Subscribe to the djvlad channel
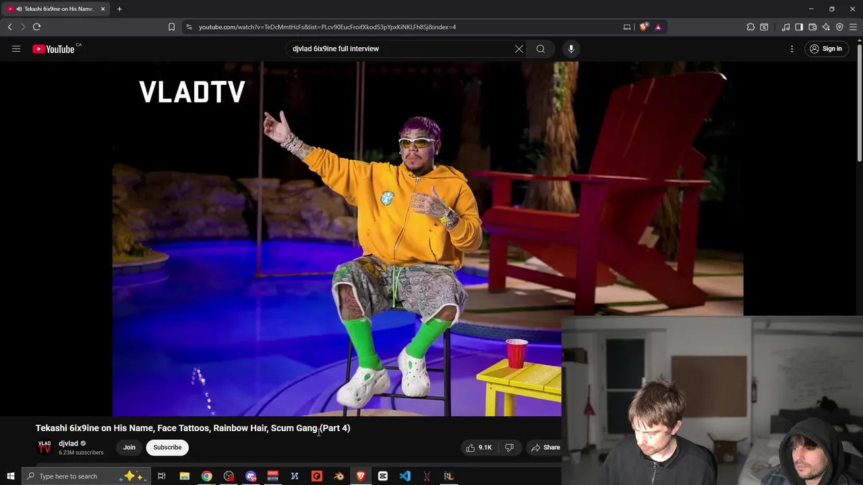Image resolution: width=863 pixels, height=485 pixels. pos(167,447)
